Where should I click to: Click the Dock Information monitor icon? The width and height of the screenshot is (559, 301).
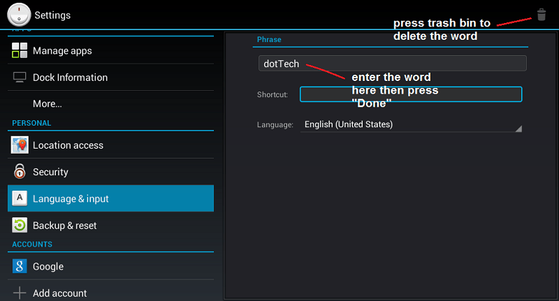click(20, 77)
